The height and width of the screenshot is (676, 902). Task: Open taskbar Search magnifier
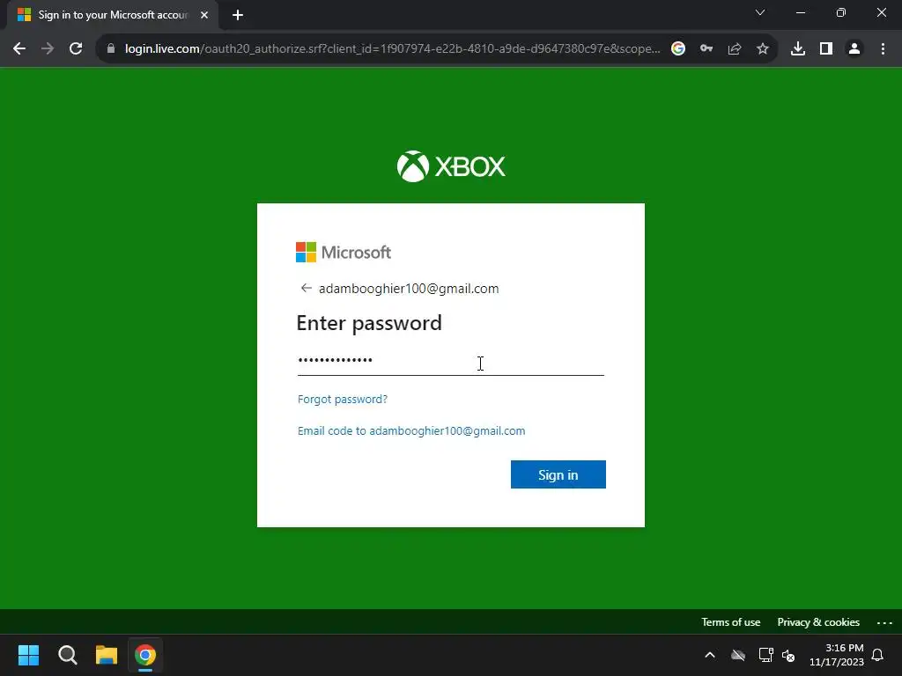68,655
